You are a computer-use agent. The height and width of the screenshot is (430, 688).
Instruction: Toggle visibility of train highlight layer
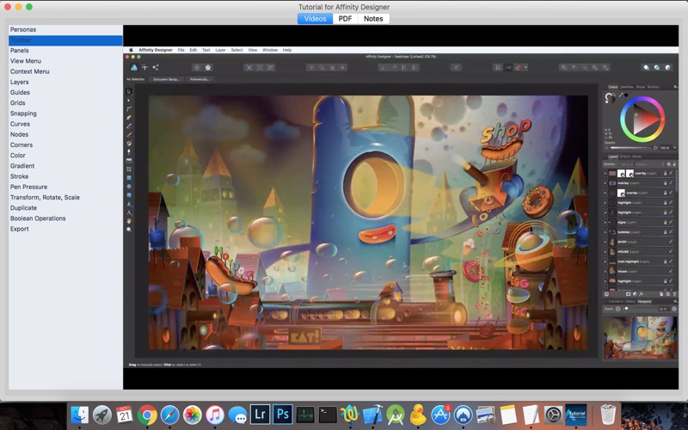tap(671, 261)
